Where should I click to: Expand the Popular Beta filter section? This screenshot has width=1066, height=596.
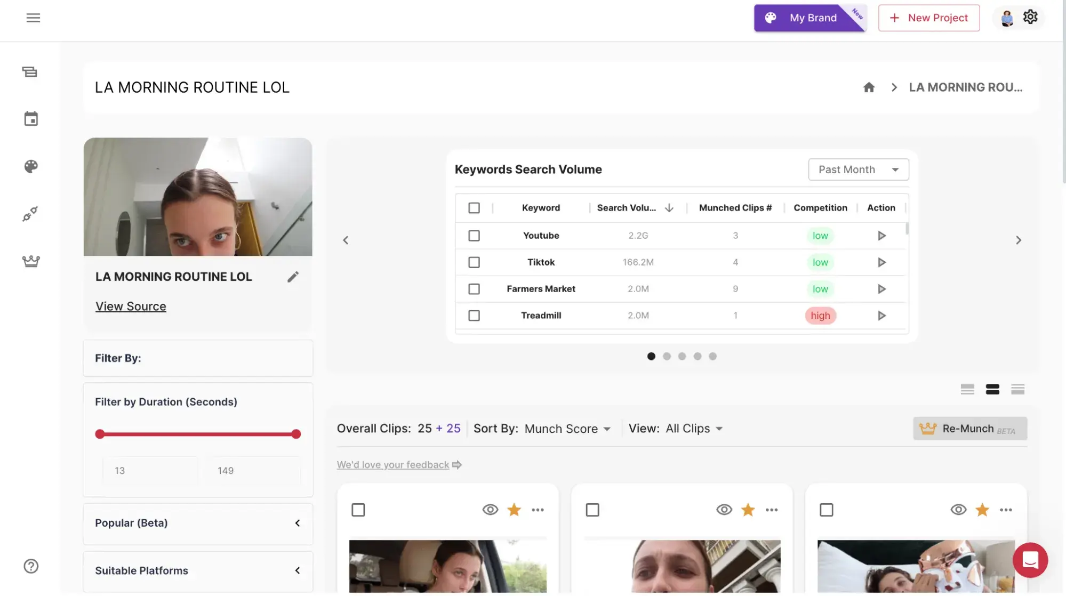point(297,522)
